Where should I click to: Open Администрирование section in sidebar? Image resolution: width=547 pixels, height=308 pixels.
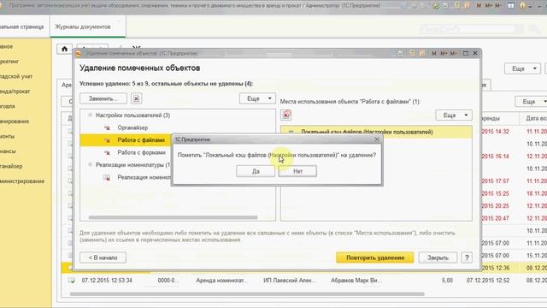click(22, 181)
